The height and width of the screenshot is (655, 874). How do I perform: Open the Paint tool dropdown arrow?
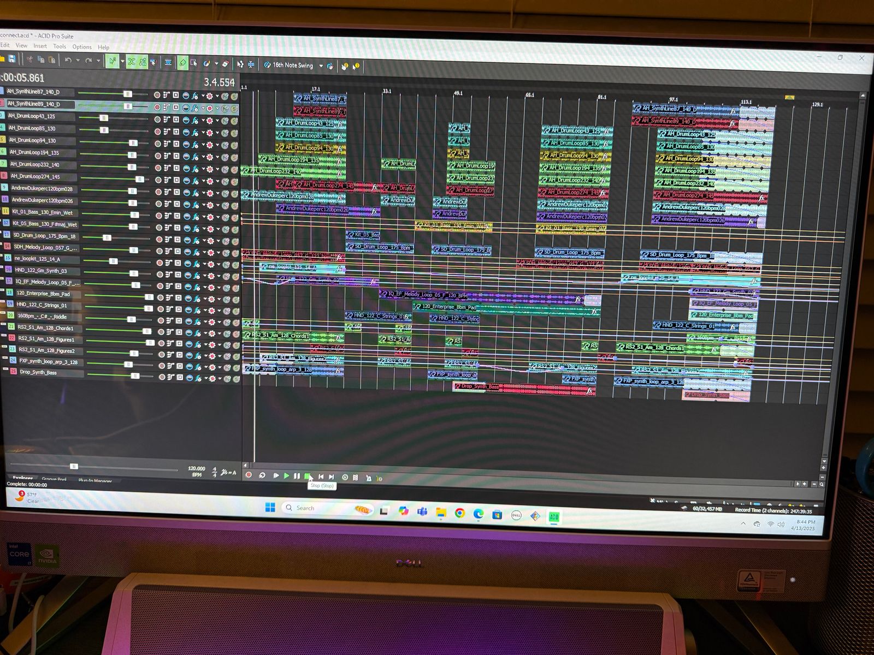point(216,63)
